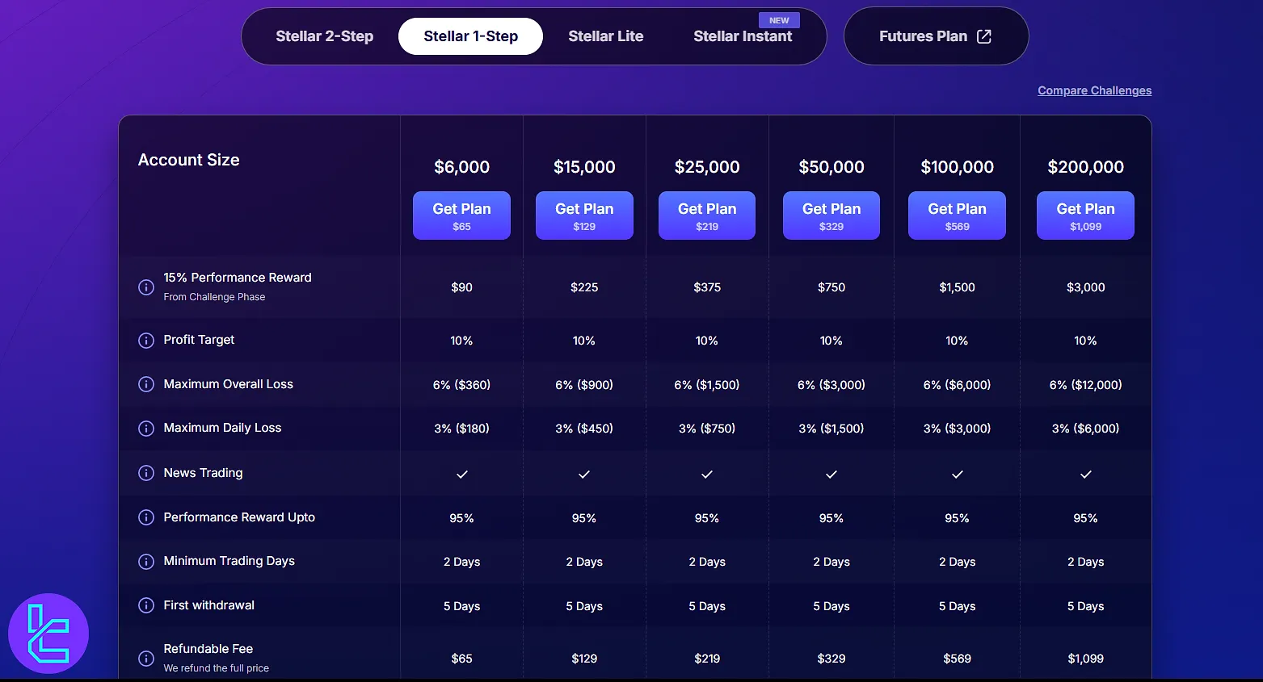Click info icon beside 15% Performance Reward
1263x682 pixels.
tap(146, 287)
